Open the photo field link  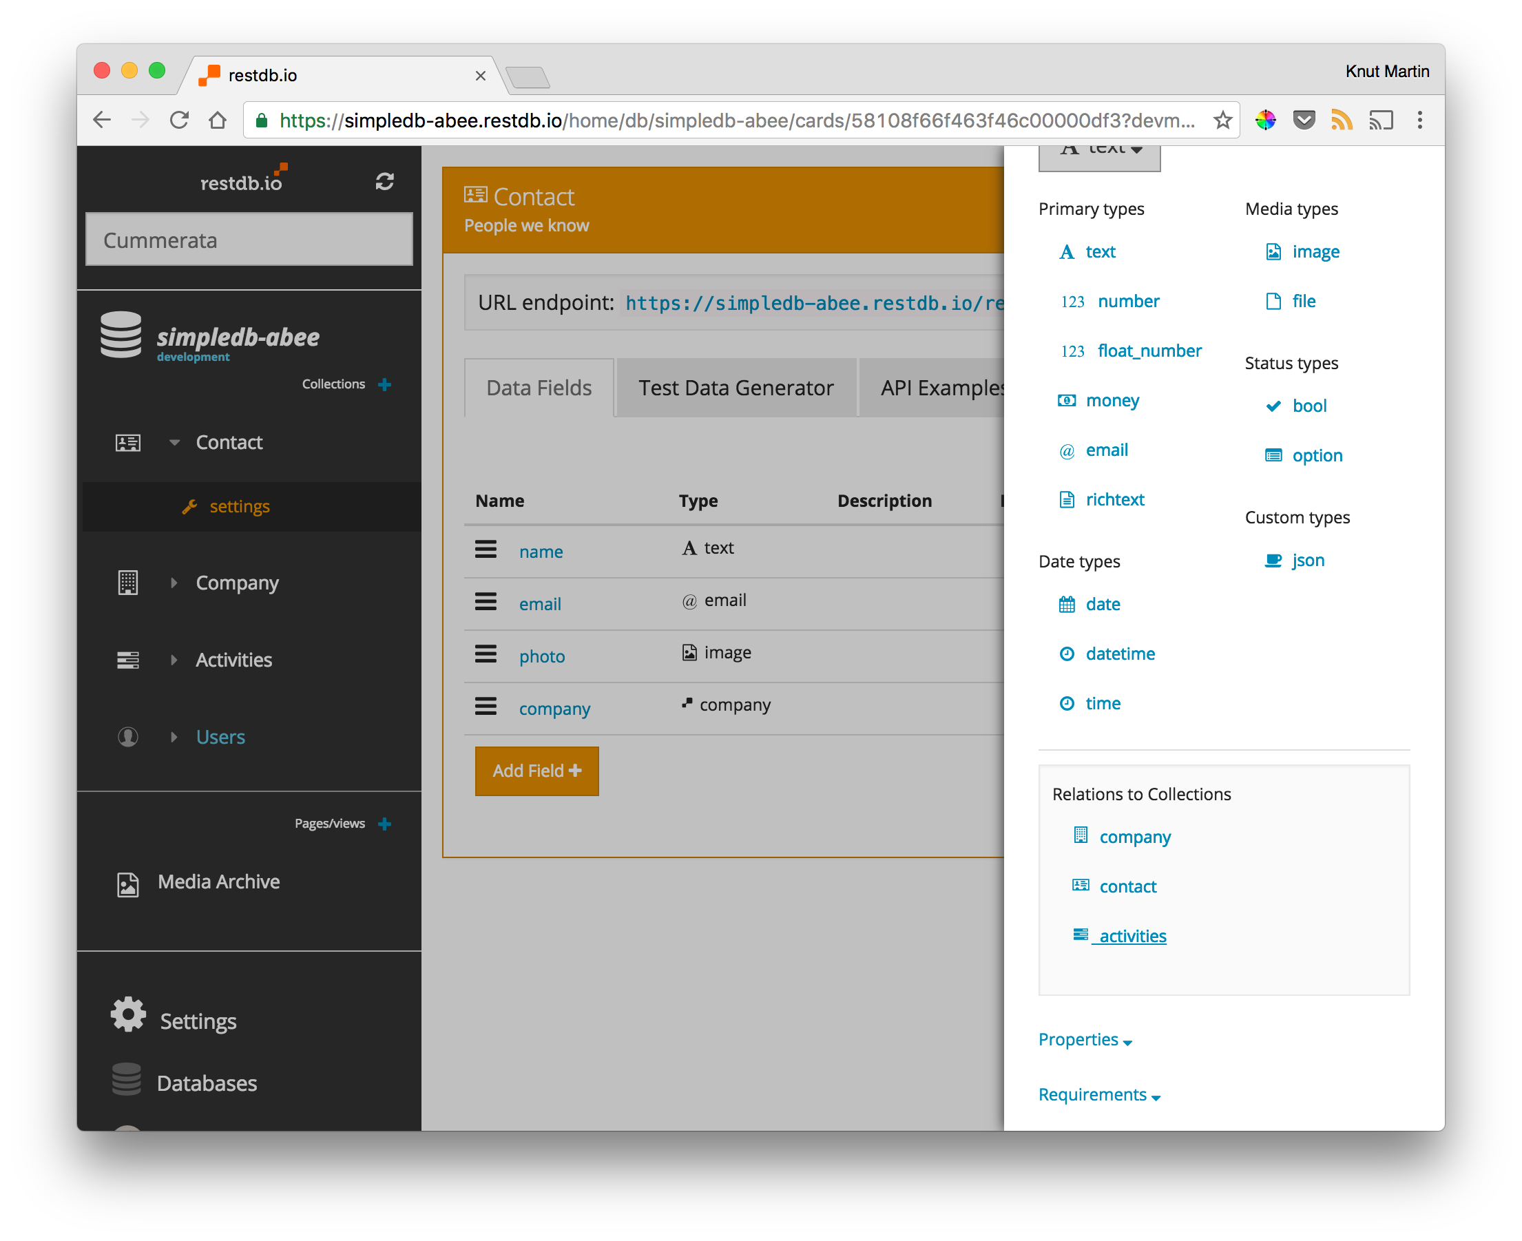click(541, 656)
